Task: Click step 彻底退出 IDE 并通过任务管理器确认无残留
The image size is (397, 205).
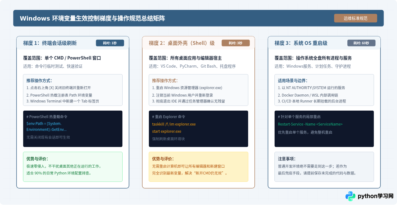Action: tap(189, 101)
